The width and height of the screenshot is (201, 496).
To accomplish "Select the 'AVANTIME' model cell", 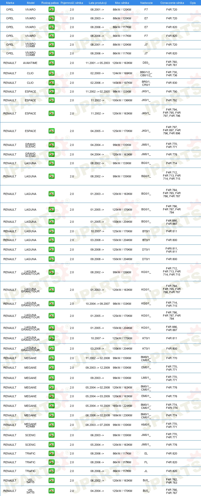I will click(30, 63).
